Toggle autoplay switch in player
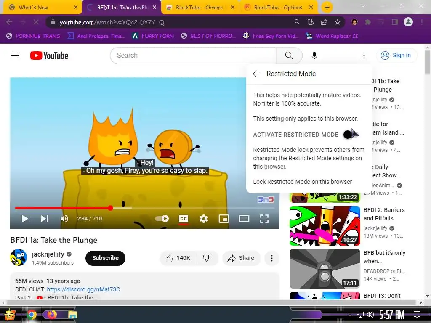The height and width of the screenshot is (323, 431). click(x=162, y=219)
